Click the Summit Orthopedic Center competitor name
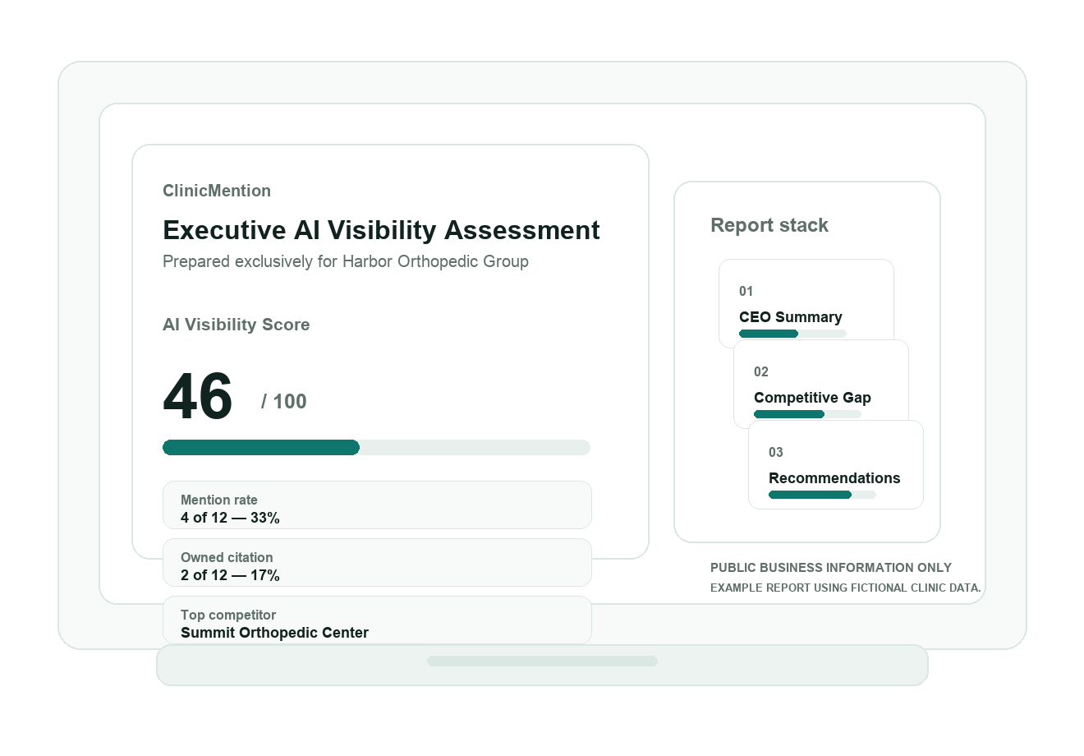1084x756 pixels. click(274, 633)
